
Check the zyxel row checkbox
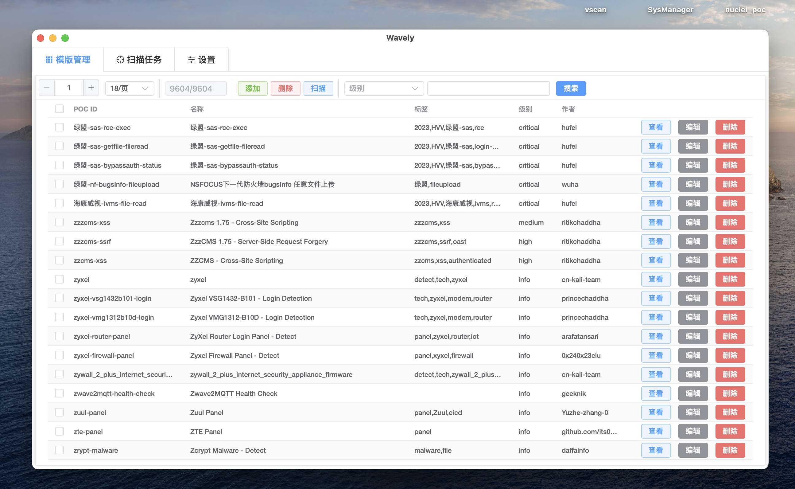click(x=59, y=279)
